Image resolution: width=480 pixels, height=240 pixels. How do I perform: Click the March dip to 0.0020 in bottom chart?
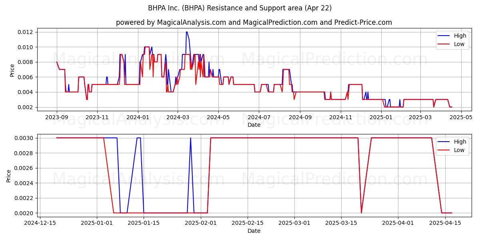coord(361,212)
